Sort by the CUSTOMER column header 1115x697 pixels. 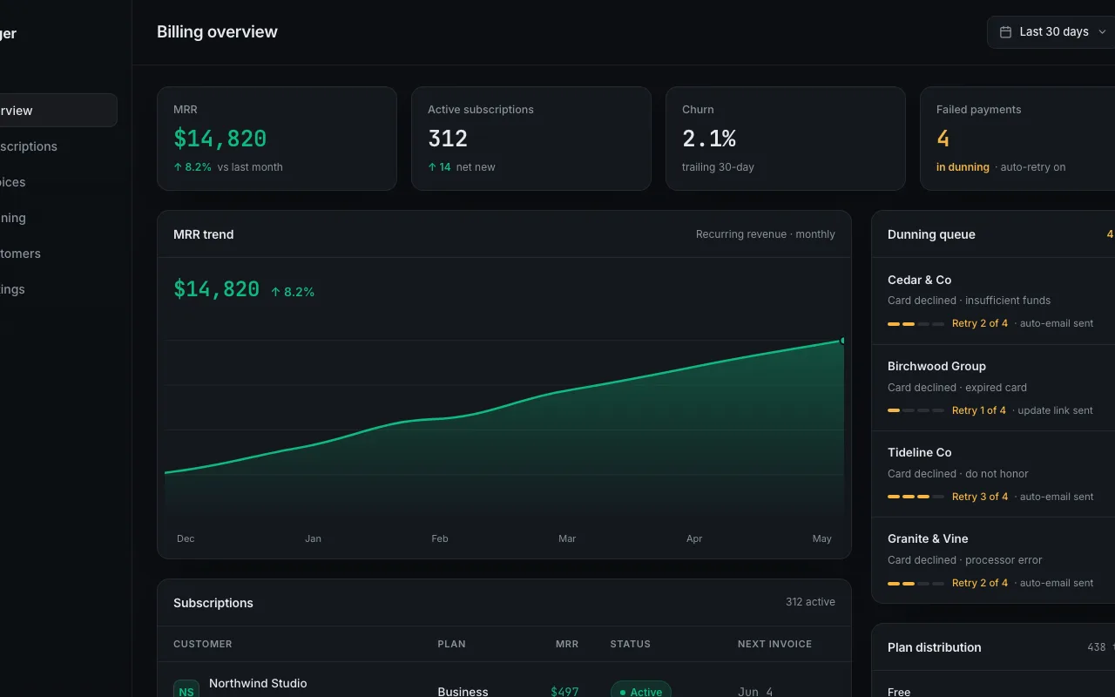point(203,644)
